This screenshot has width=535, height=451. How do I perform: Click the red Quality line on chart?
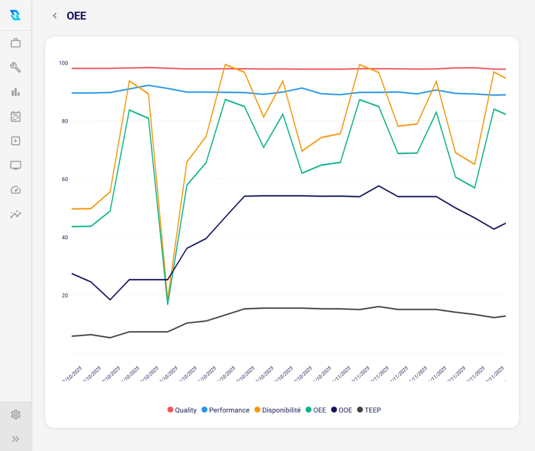pos(297,69)
